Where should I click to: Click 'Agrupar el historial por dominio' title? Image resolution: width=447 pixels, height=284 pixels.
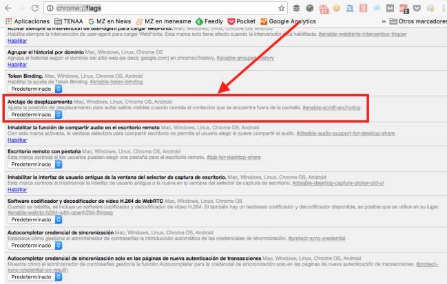45,52
